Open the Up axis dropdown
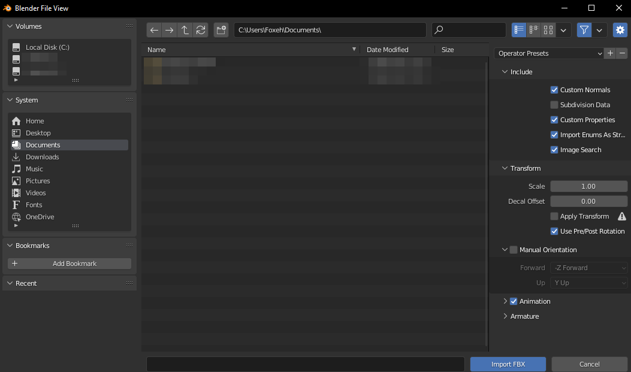 tap(588, 283)
